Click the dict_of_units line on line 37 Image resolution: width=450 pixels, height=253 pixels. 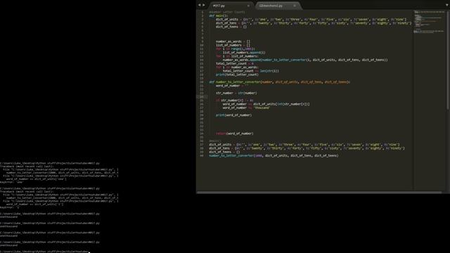(x=304, y=145)
